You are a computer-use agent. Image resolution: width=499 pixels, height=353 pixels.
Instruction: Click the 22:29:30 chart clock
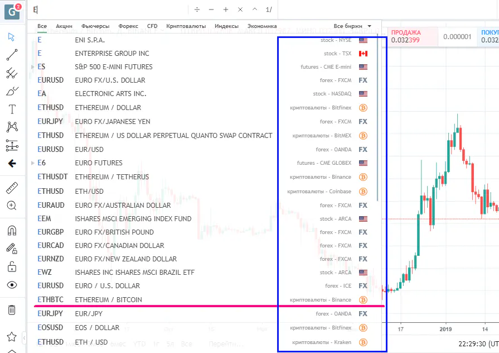tap(478, 344)
